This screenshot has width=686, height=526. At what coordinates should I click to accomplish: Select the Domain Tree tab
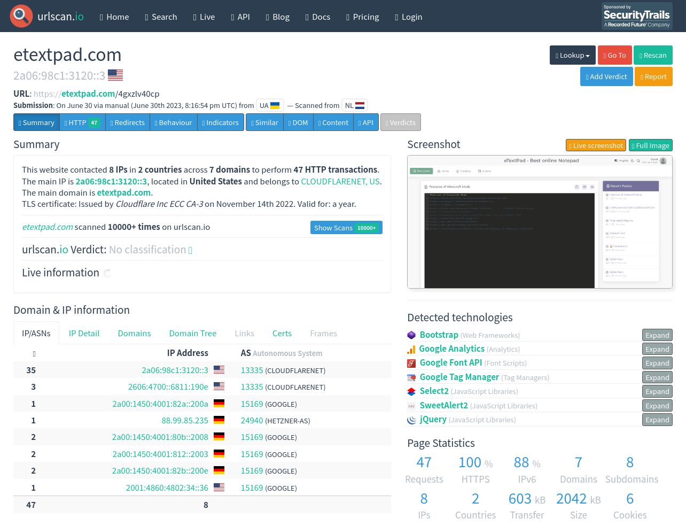(193, 334)
